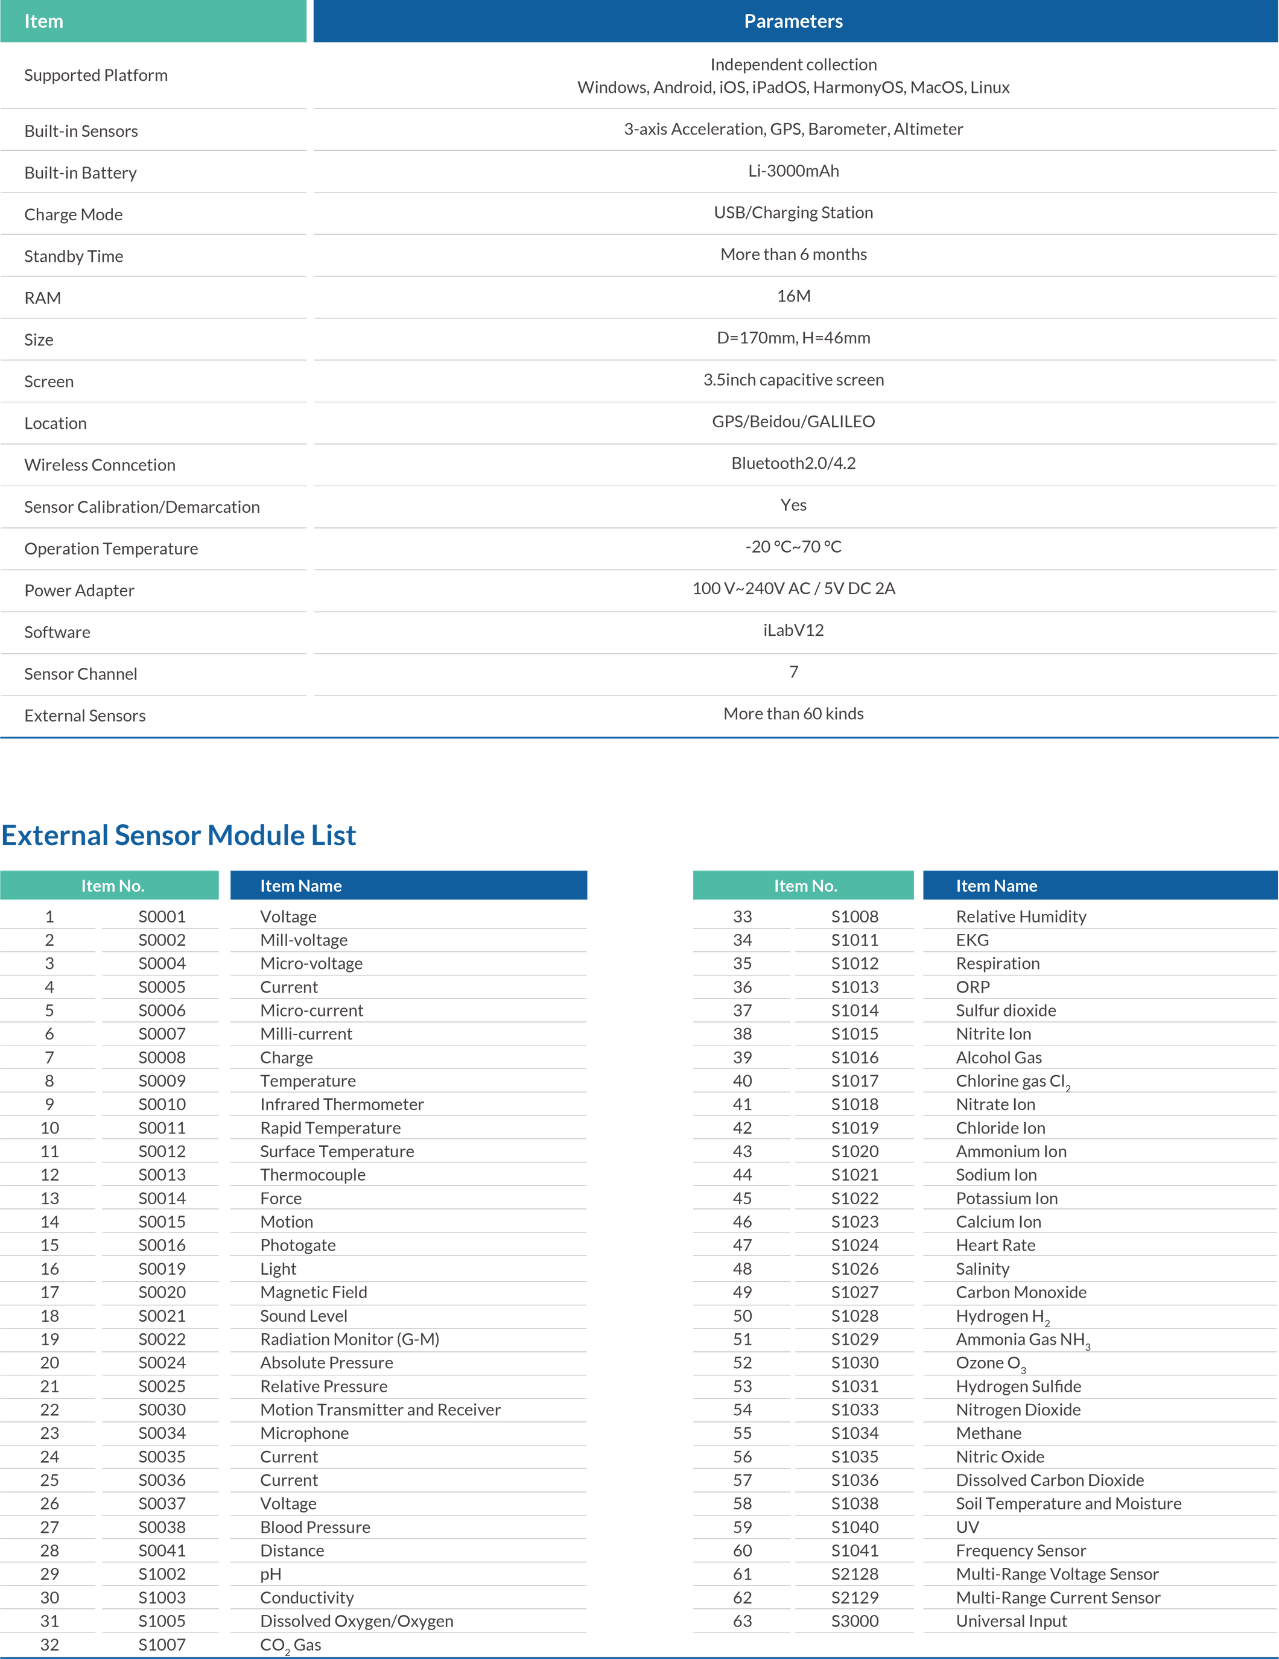Click the right Item Name header

click(x=995, y=886)
